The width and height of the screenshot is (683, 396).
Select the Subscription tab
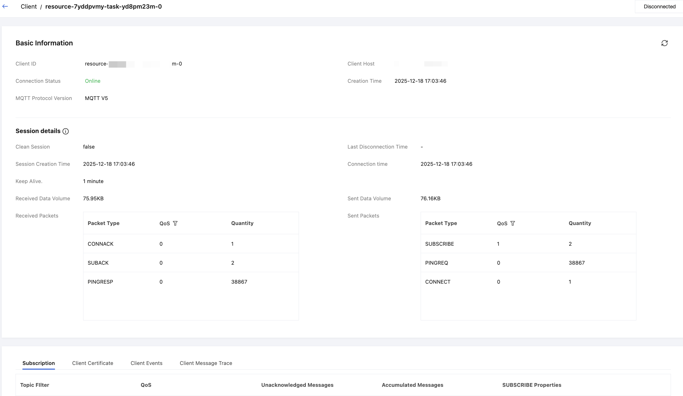(39, 363)
